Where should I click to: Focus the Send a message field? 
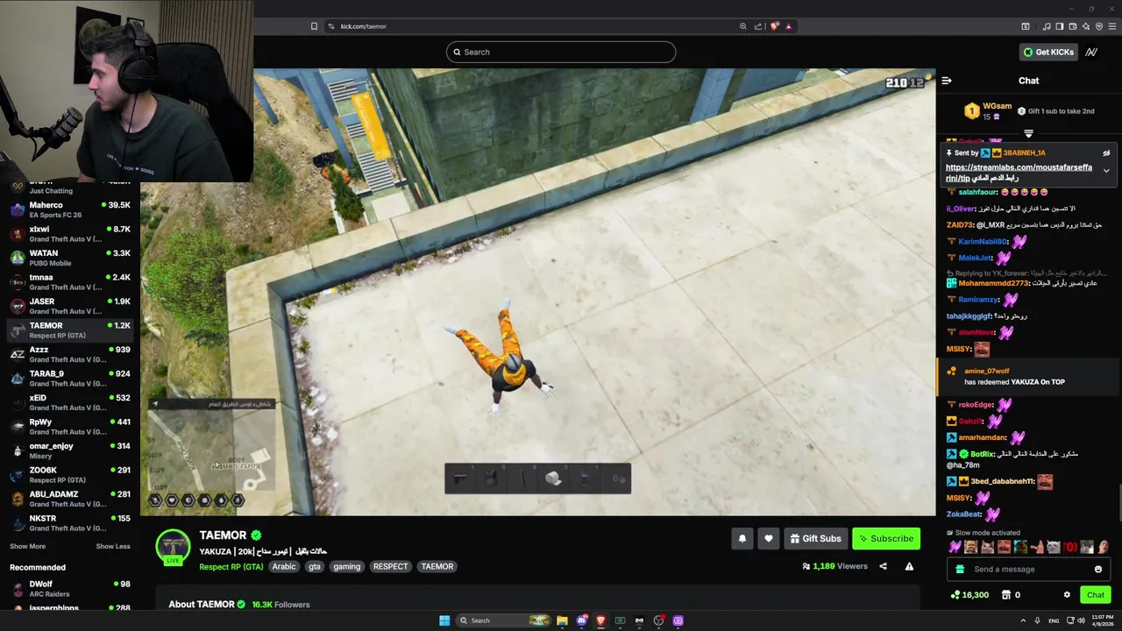pyautogui.click(x=1028, y=570)
